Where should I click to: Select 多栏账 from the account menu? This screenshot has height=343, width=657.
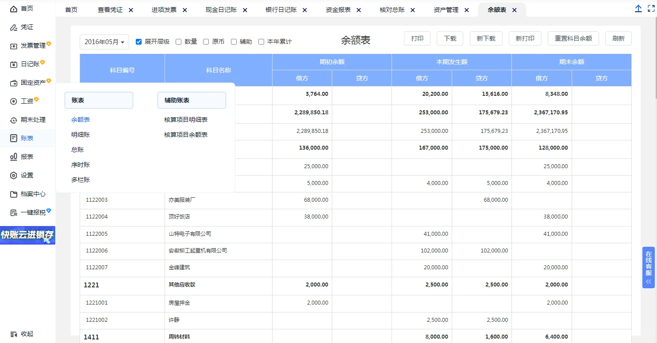[x=80, y=179]
